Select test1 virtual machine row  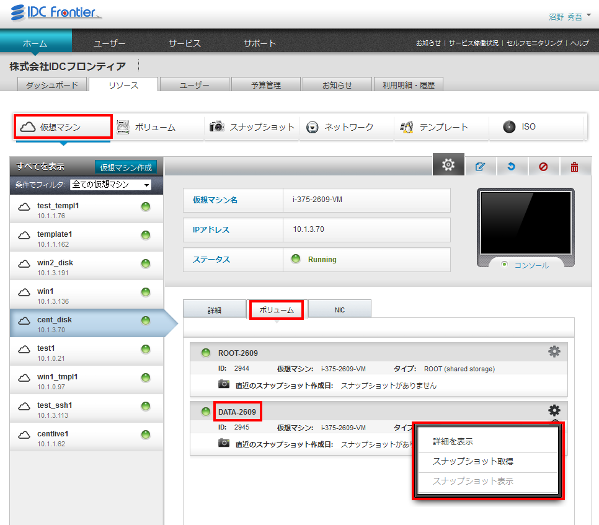(86, 351)
